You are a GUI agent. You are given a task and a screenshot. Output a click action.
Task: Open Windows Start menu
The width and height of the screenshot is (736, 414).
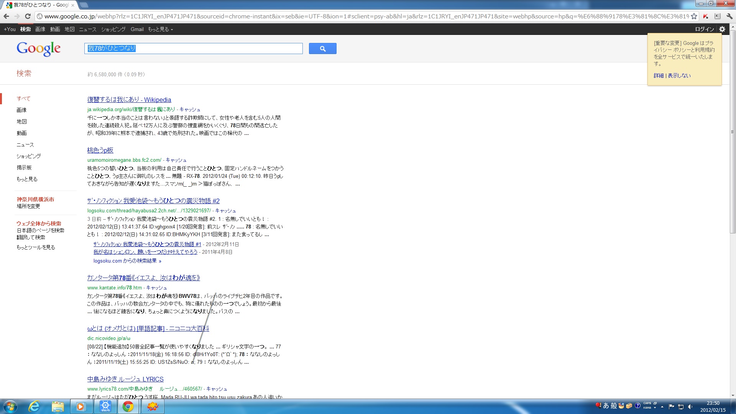10,406
